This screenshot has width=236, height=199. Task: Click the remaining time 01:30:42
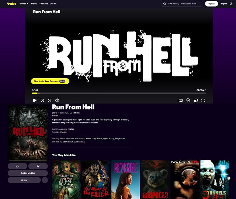pos(201,90)
